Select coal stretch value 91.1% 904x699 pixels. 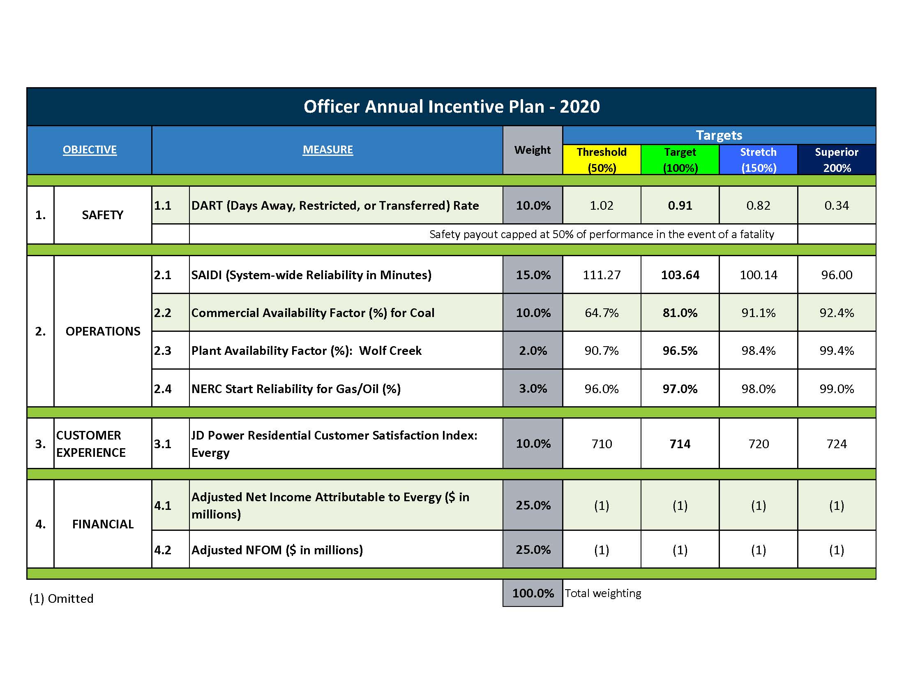coord(758,312)
